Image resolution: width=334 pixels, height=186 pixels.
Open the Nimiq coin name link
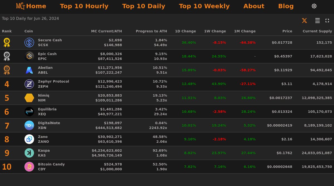pos(44,95)
